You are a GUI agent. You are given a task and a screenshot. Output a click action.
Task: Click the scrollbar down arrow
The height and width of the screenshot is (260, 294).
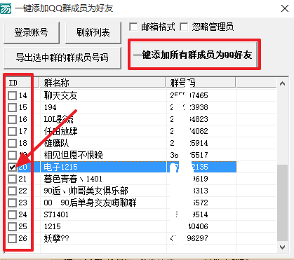click(x=282, y=247)
